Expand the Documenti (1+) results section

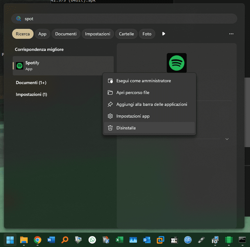click(x=31, y=83)
